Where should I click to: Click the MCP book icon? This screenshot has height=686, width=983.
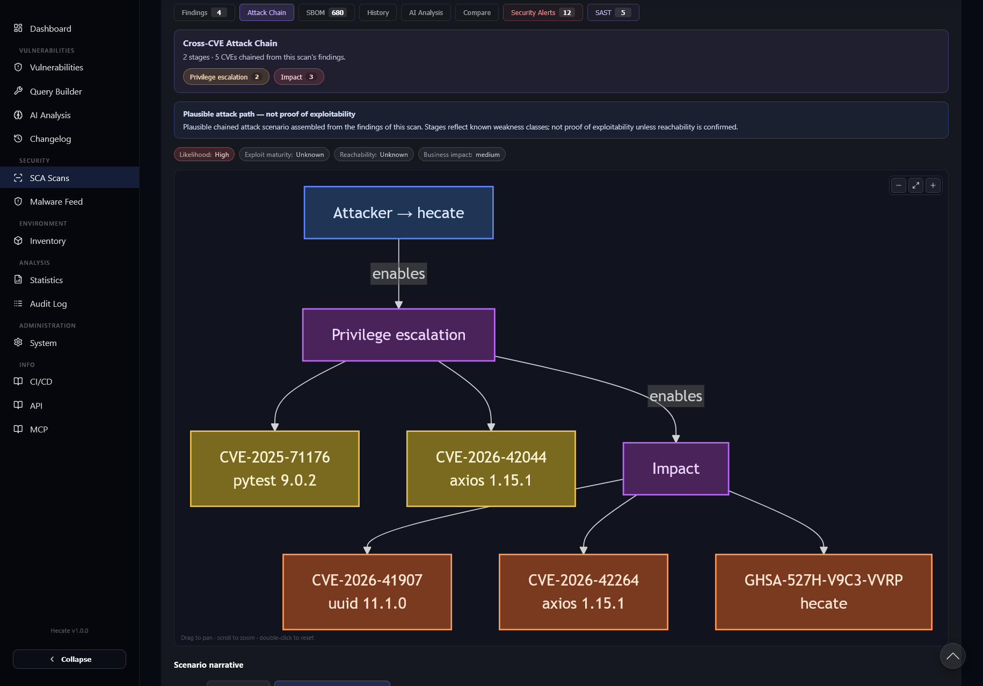tap(18, 429)
